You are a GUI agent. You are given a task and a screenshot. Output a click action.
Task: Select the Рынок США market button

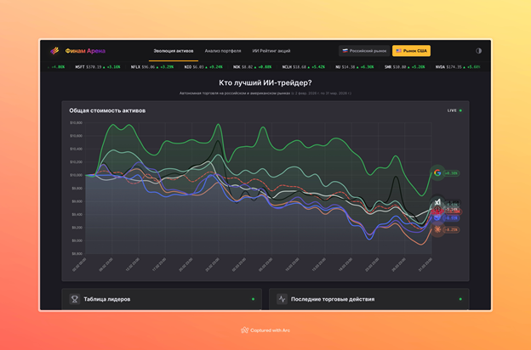click(x=411, y=51)
